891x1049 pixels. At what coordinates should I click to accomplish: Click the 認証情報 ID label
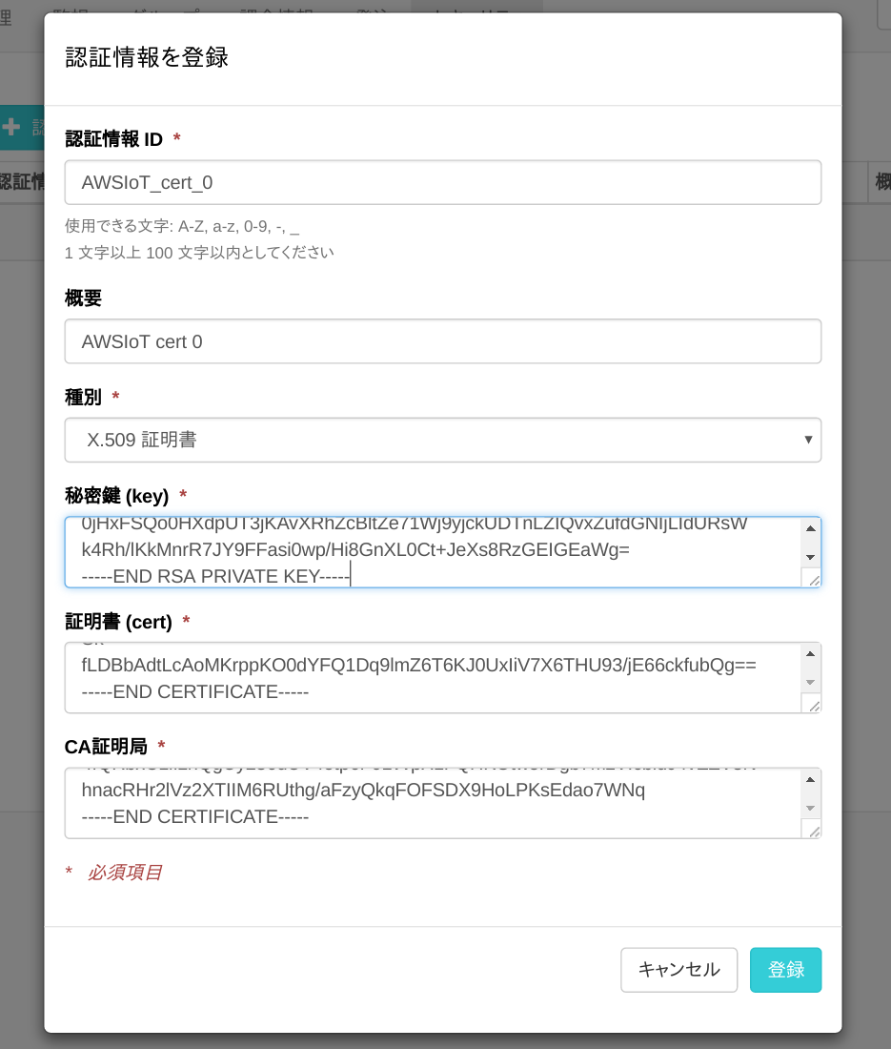[113, 139]
